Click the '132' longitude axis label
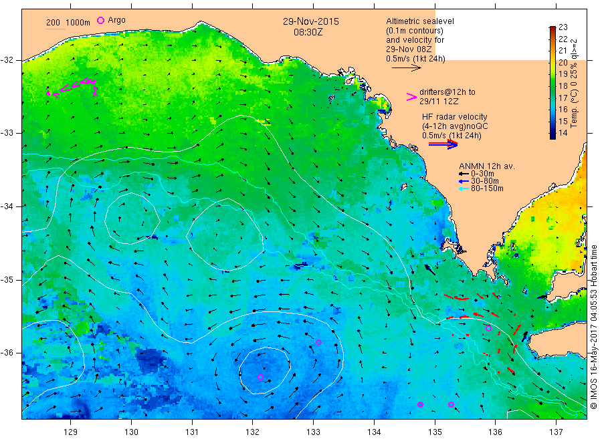602x441 pixels. [x=253, y=432]
